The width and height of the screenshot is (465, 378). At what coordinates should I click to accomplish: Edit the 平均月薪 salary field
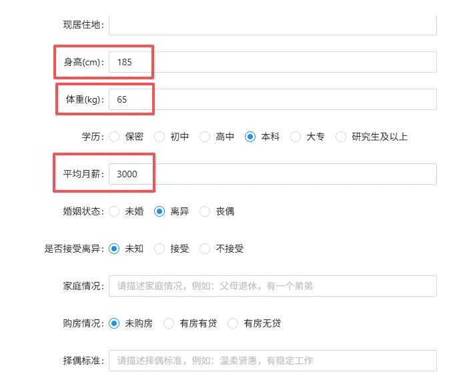coord(272,174)
